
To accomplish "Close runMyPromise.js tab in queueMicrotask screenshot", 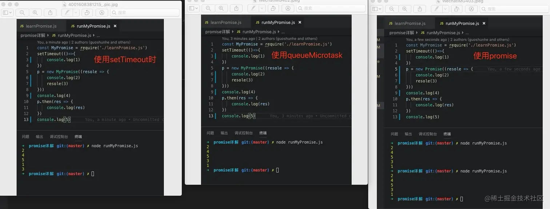I will [x=300, y=23].
